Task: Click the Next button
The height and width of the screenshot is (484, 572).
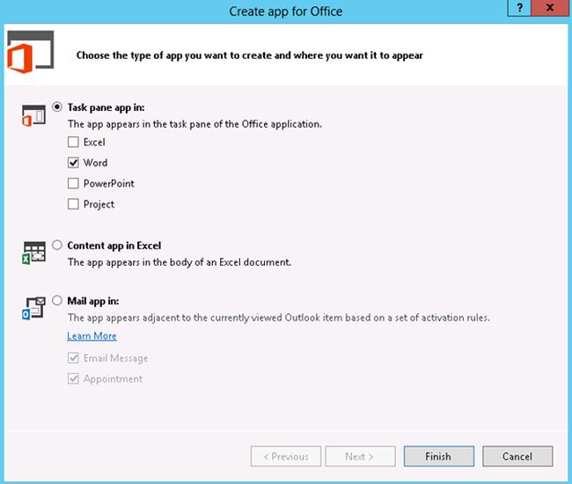Action: coord(361,456)
